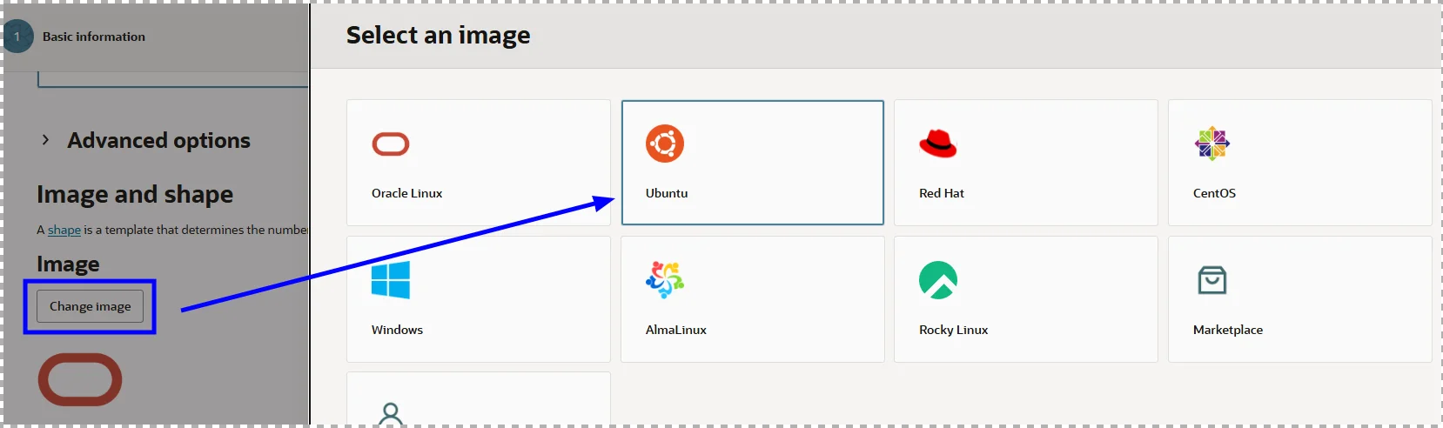Click the AlmaLinux label text

pos(676,330)
